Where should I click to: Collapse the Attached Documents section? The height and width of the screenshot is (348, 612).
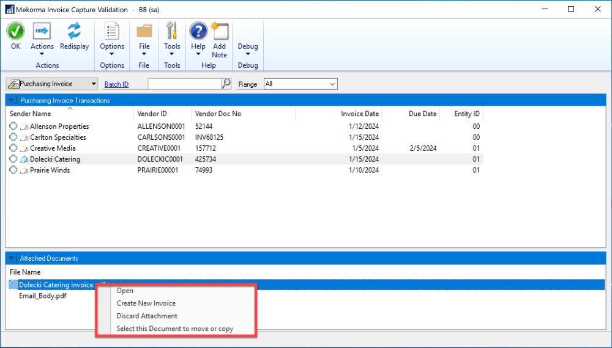point(11,258)
